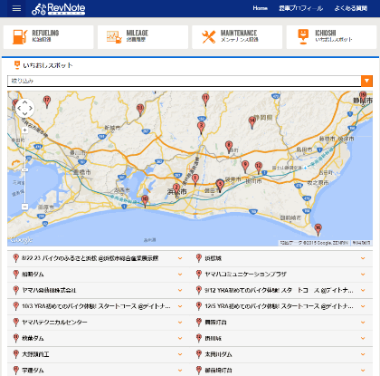Click the map zoom slider handle
Image resolution: width=380 pixels, height=376 pixels.
pos(24,170)
